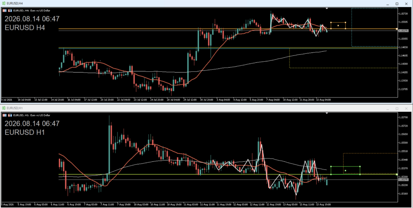The height and width of the screenshot is (208, 413).
Task: Click the chart shift triangle on H4 chart
Action: pos(327,8)
